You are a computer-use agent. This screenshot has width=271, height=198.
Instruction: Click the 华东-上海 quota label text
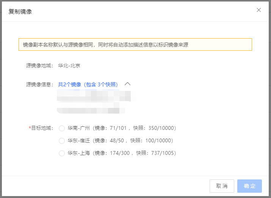pyautogui.click(x=122, y=153)
